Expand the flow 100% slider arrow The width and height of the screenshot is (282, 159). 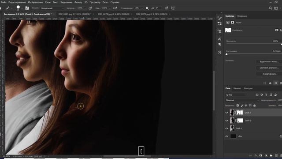110,8
